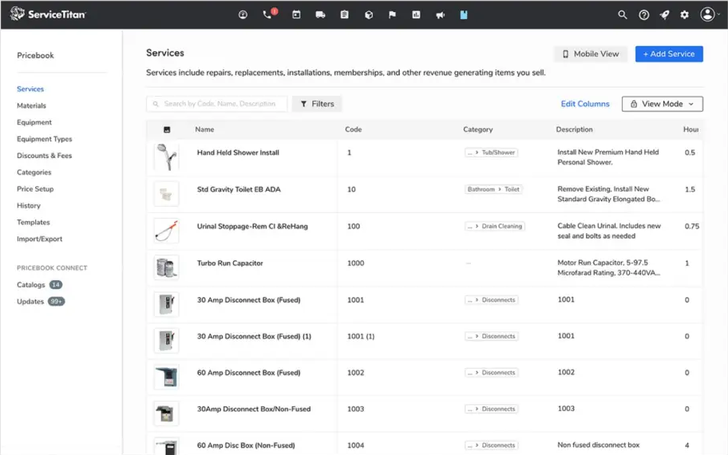Click the code 1000 cell
The width and height of the screenshot is (728, 455).
(x=356, y=263)
